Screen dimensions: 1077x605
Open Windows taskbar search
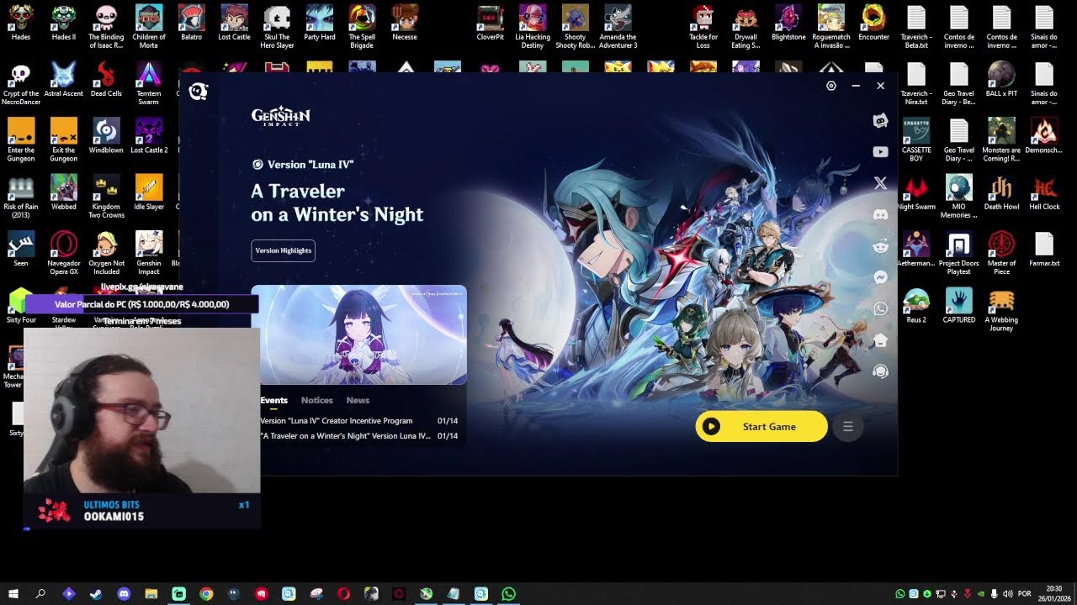pos(40,594)
